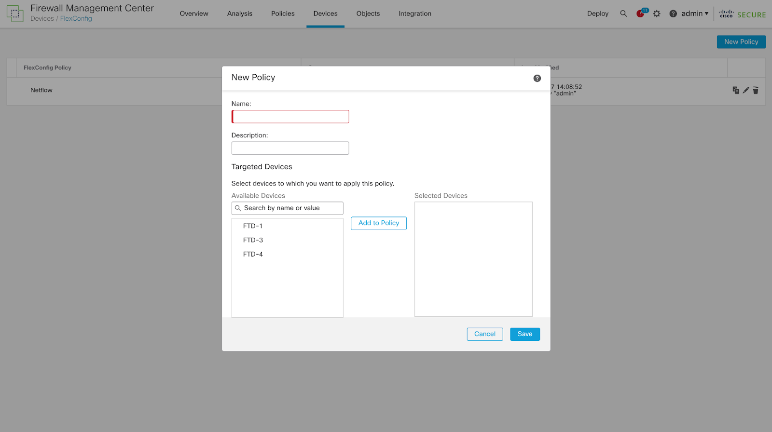The width and height of the screenshot is (772, 432).
Task: Click the Search by name or value field
Action: click(x=288, y=208)
